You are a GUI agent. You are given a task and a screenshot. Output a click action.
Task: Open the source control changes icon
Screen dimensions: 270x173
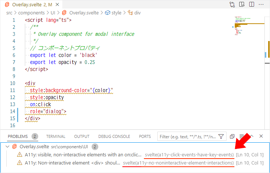coord(232,5)
